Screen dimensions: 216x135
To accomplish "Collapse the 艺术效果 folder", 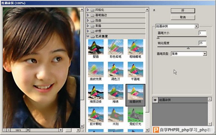I will tap(88, 37).
